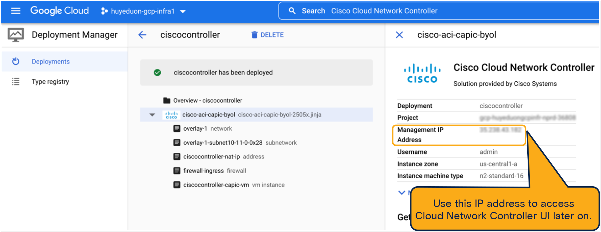
Task: Click the Cisco logo on cisco-aci-capic-byol row
Action: tap(171, 115)
